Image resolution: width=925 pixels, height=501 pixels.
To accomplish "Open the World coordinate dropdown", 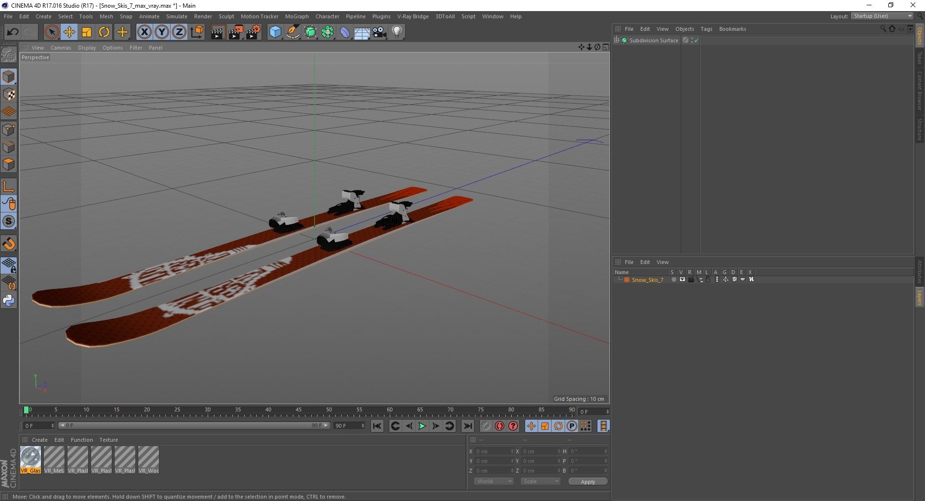I will (494, 481).
